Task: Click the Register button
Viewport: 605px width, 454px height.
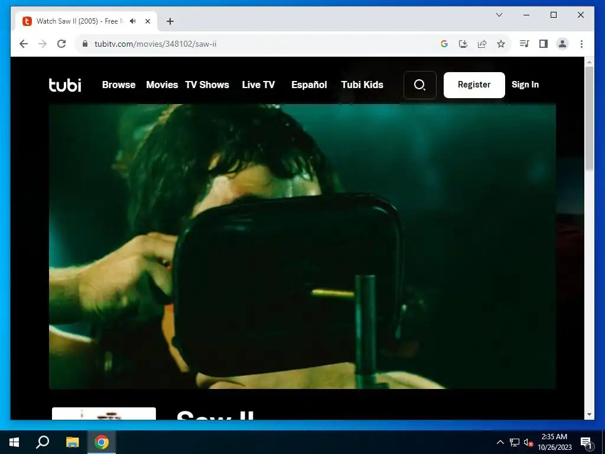Action: pyautogui.click(x=474, y=85)
